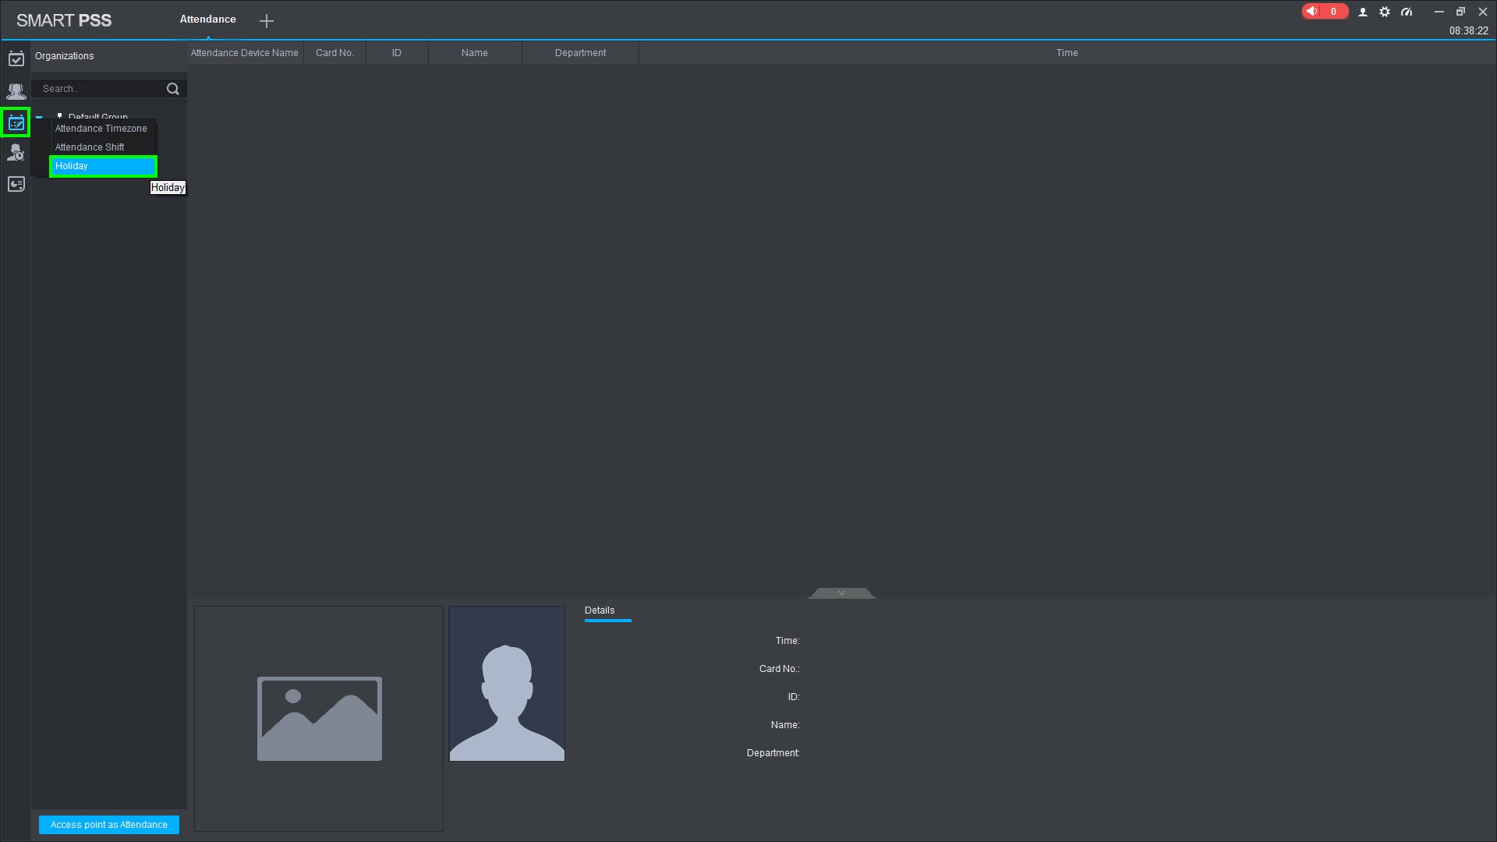Click the system performance gauge icon
The height and width of the screenshot is (842, 1497).
coord(1407,12)
